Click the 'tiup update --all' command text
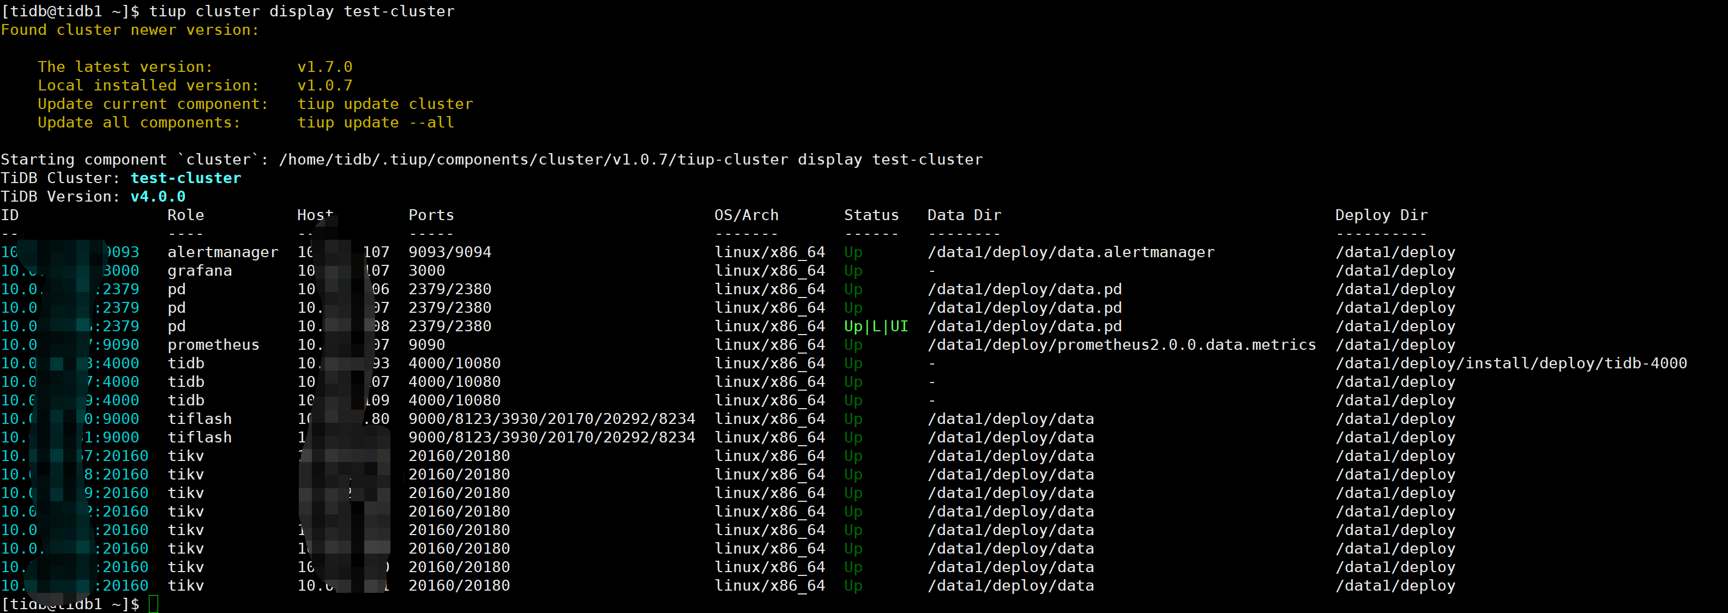This screenshot has width=1728, height=613. (x=376, y=123)
